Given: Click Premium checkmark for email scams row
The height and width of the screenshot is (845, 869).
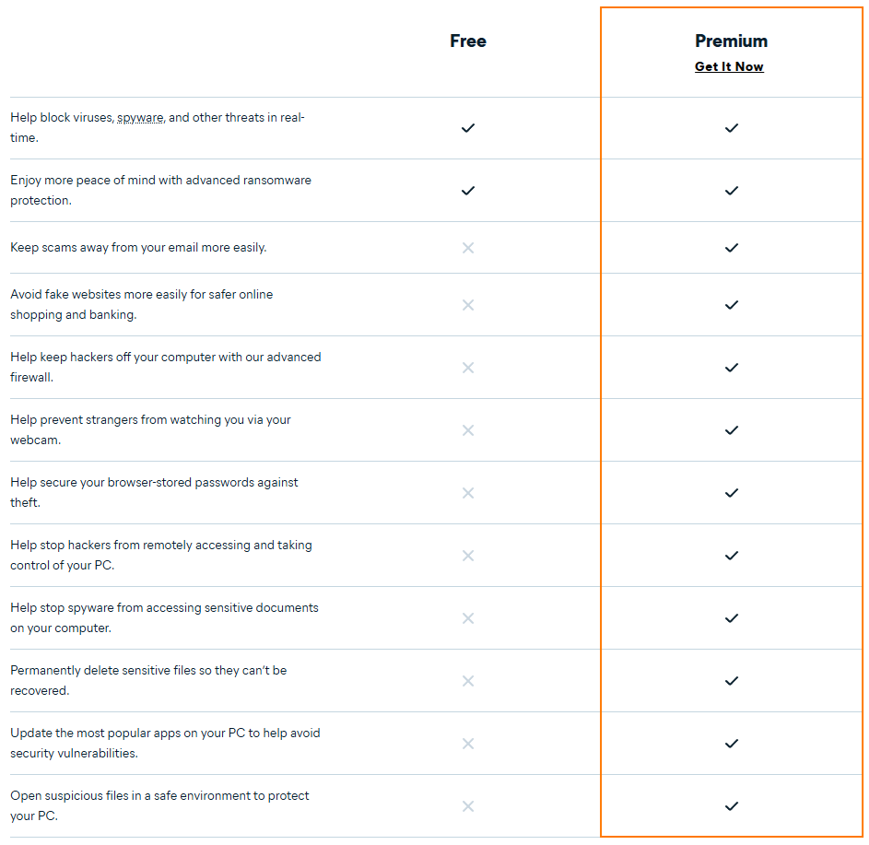Looking at the screenshot, I should pos(732,248).
